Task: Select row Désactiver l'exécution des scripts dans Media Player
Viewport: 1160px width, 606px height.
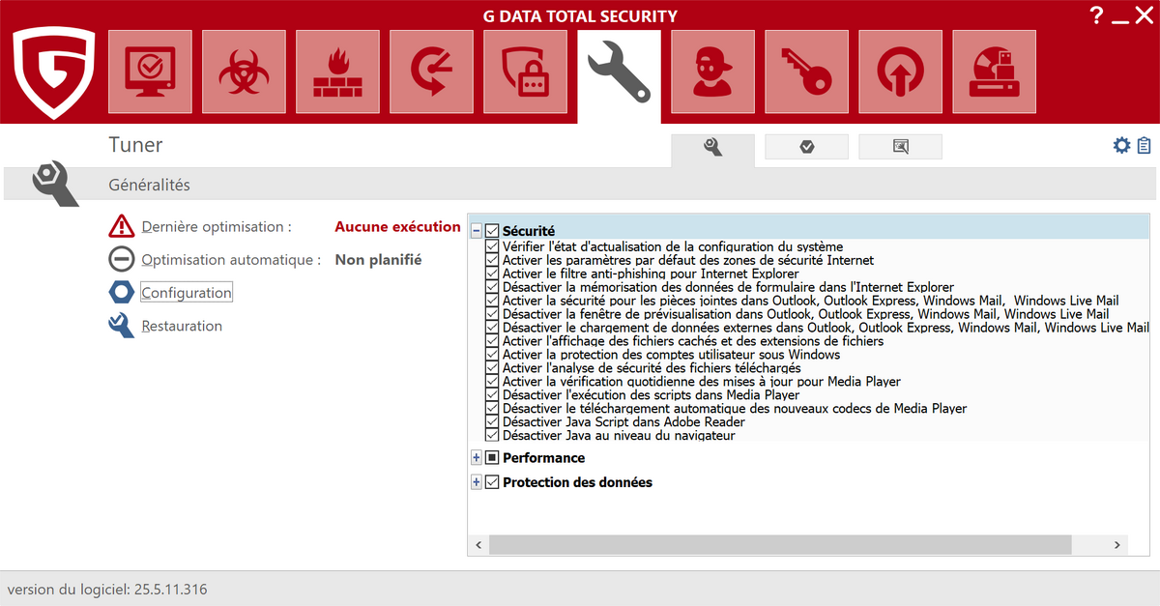Action: click(651, 395)
